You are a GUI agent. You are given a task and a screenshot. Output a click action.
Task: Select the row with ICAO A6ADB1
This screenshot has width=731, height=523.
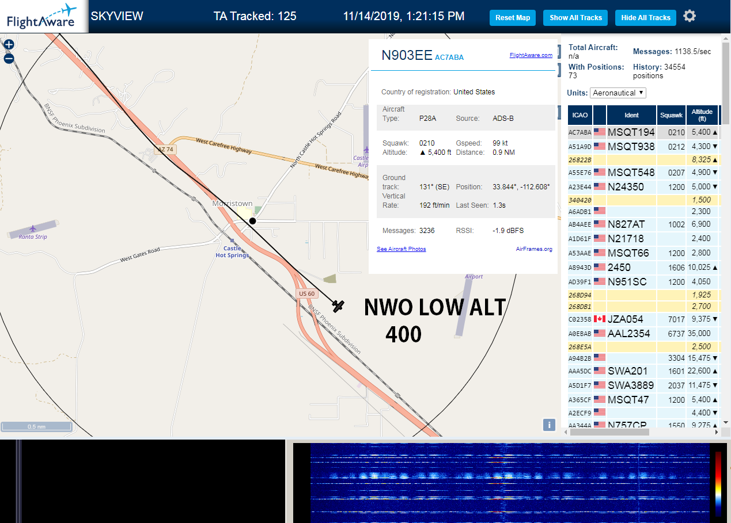[643, 212]
